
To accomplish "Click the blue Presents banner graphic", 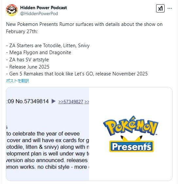I will (131, 147).
